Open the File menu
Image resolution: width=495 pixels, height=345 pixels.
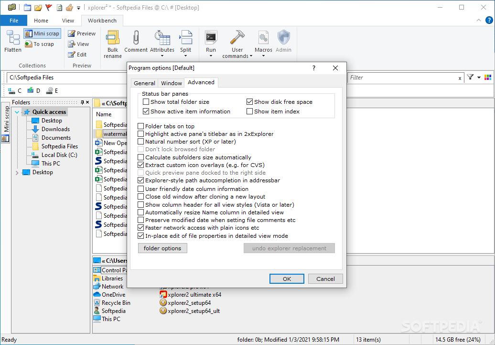click(13, 21)
